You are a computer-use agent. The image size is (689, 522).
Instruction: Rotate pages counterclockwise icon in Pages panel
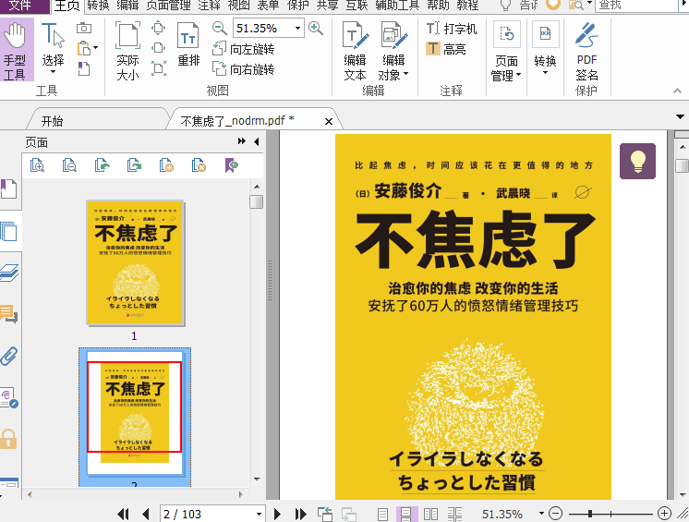tap(102, 165)
